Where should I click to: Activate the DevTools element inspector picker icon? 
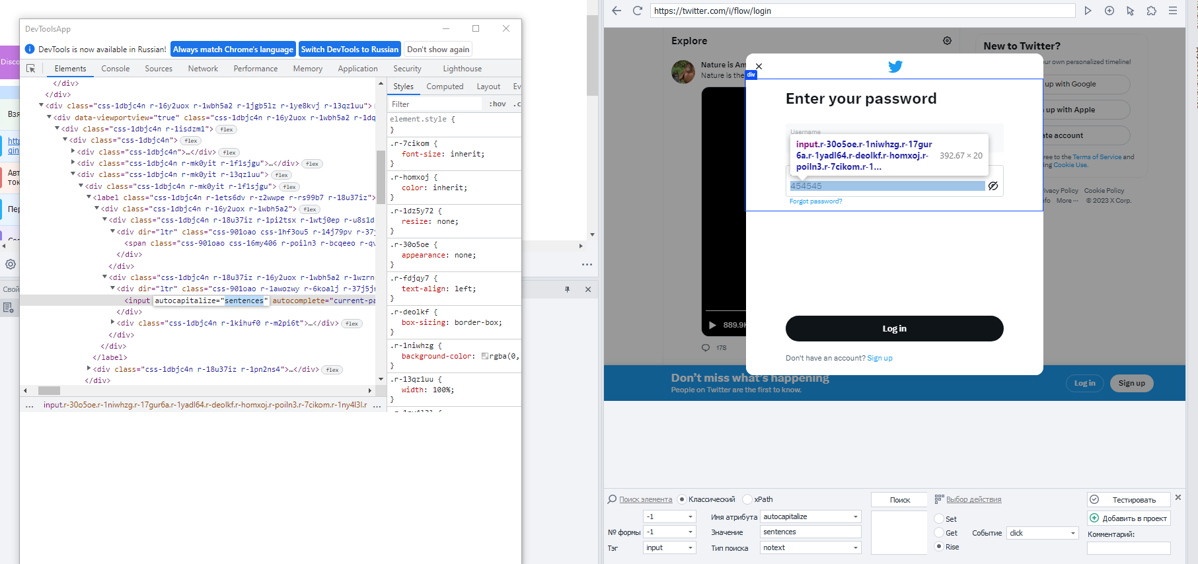30,69
